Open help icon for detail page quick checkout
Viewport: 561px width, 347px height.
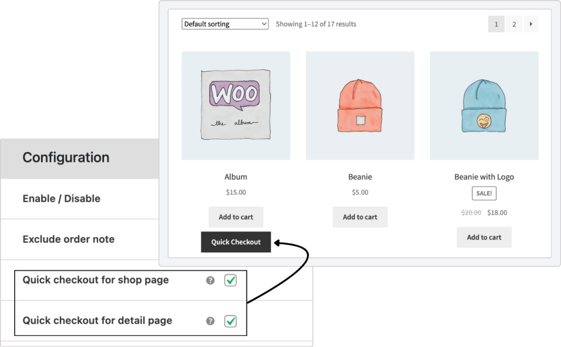coord(210,321)
